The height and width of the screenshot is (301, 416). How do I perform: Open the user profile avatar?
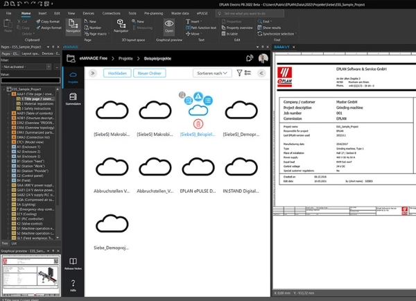click(x=263, y=58)
